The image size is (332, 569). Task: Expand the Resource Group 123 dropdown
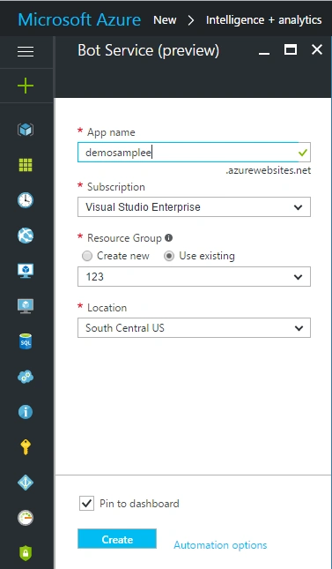[x=194, y=276]
